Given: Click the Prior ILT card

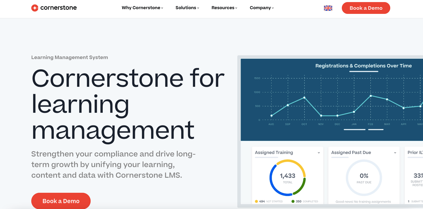Looking at the screenshot, I should 415,174.
